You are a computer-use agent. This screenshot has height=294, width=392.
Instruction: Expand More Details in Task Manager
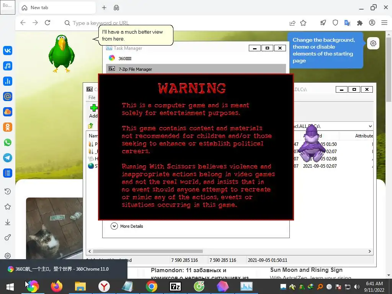pyautogui.click(x=127, y=226)
